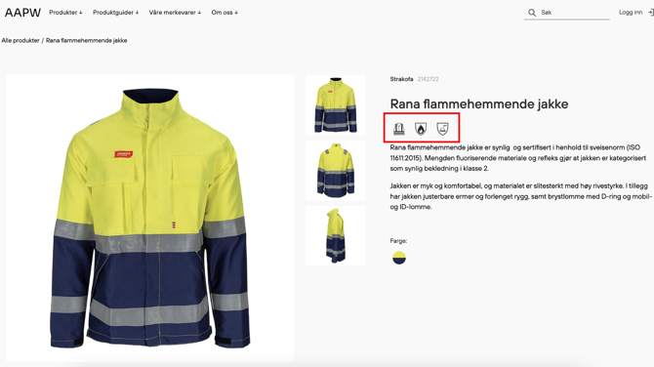Click the Logg inn link

(631, 13)
